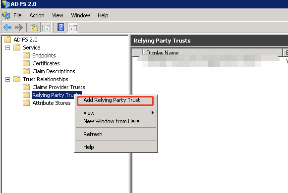The width and height of the screenshot is (288, 193).
Task: Expand the View submenu arrow
Action: (x=153, y=112)
